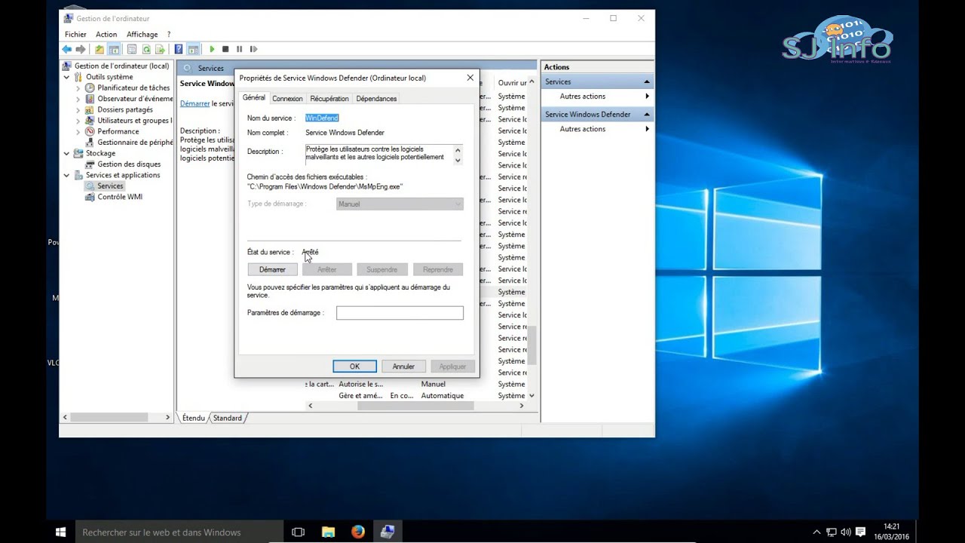Open the Affichage menu
This screenshot has width=965, height=543.
tap(142, 34)
